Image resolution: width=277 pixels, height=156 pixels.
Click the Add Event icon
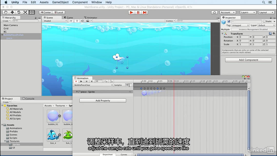click(111, 81)
